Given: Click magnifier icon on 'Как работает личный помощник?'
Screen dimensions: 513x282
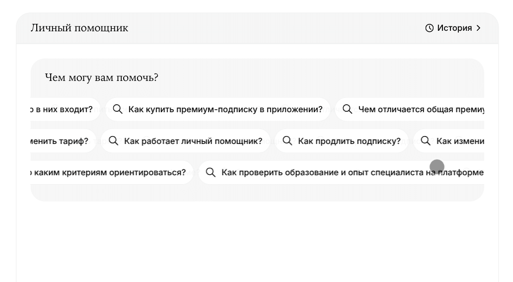Looking at the screenshot, I should [x=114, y=141].
